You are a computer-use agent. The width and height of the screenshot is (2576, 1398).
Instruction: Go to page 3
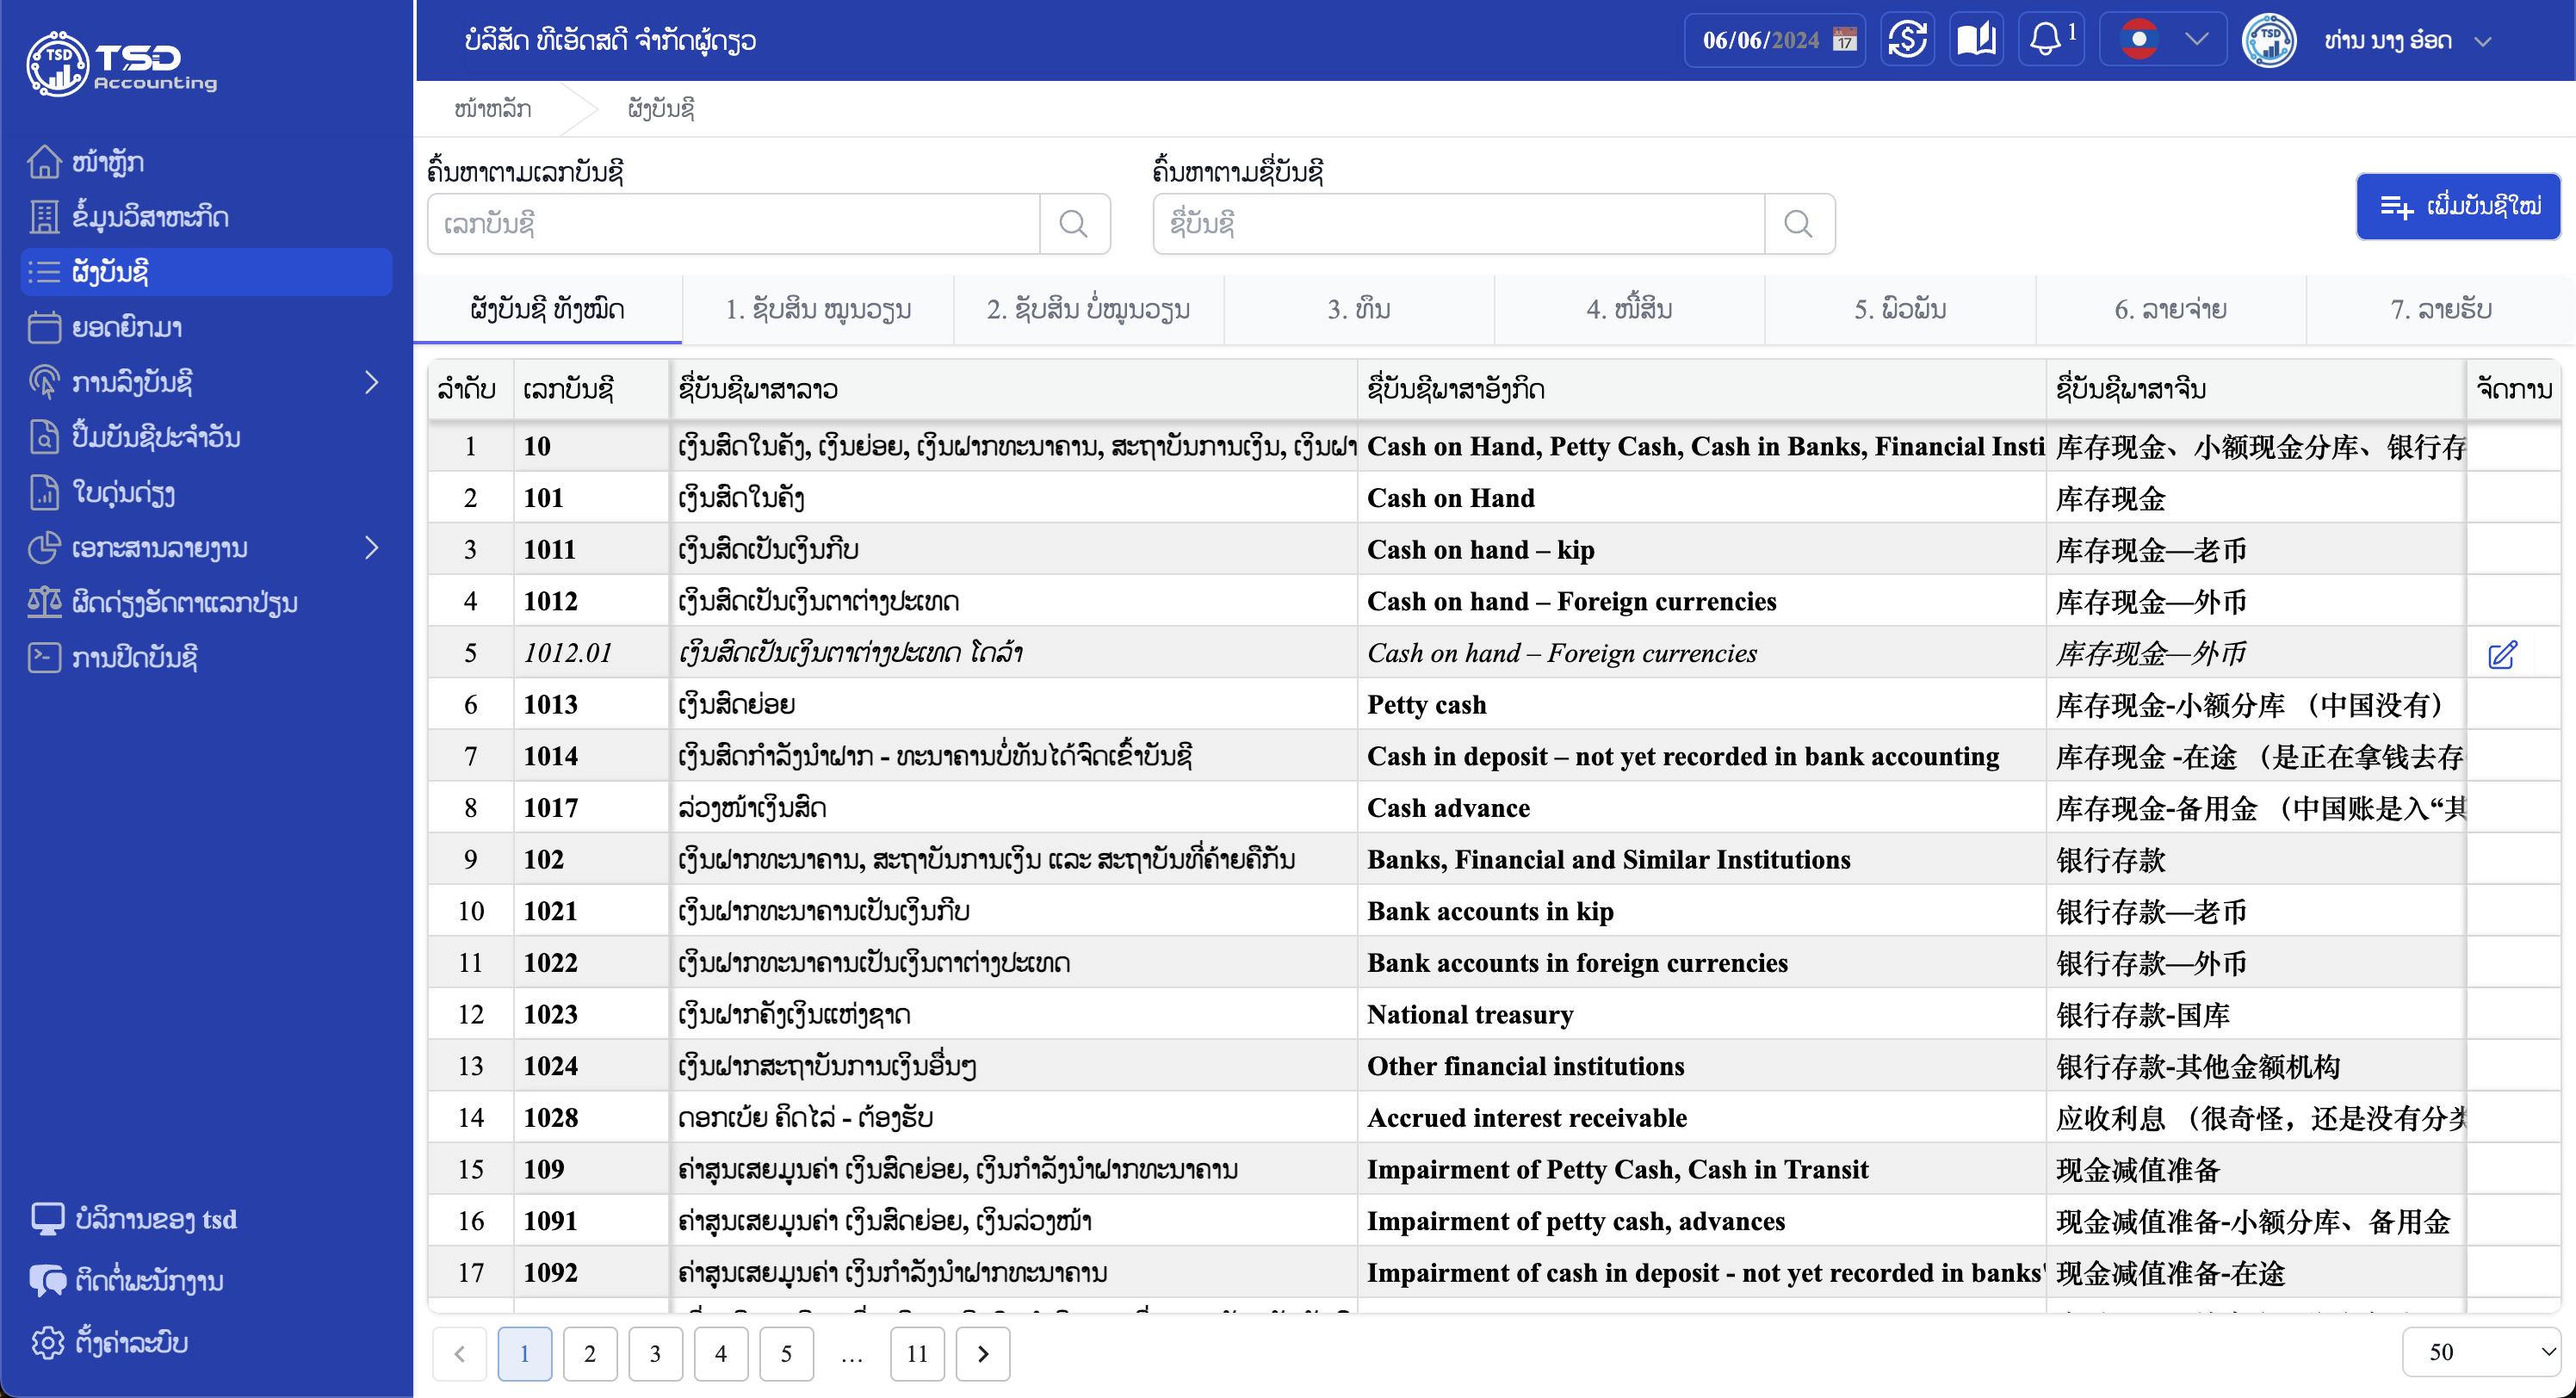pyautogui.click(x=655, y=1353)
